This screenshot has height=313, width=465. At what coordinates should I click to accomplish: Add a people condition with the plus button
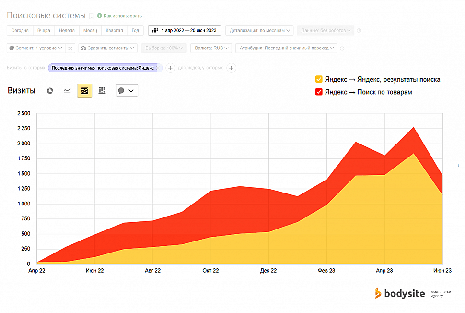point(232,68)
